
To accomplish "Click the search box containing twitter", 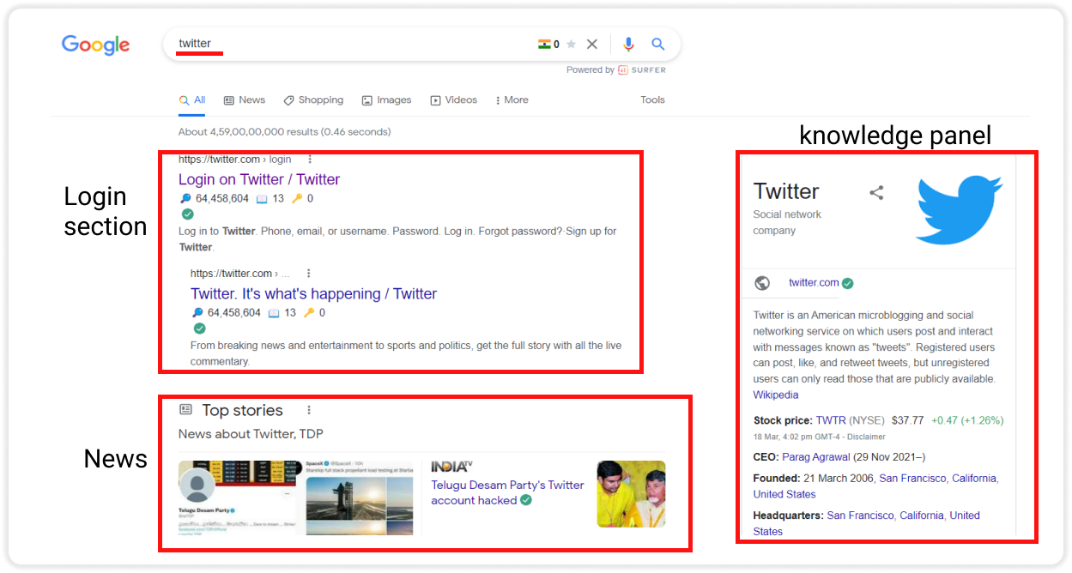I will coord(421,44).
